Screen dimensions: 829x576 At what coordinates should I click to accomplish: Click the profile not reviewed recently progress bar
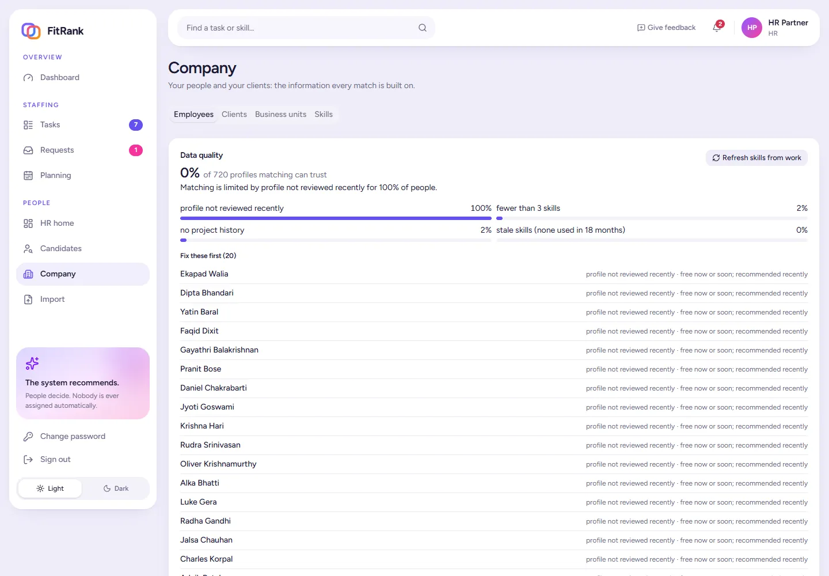point(336,218)
